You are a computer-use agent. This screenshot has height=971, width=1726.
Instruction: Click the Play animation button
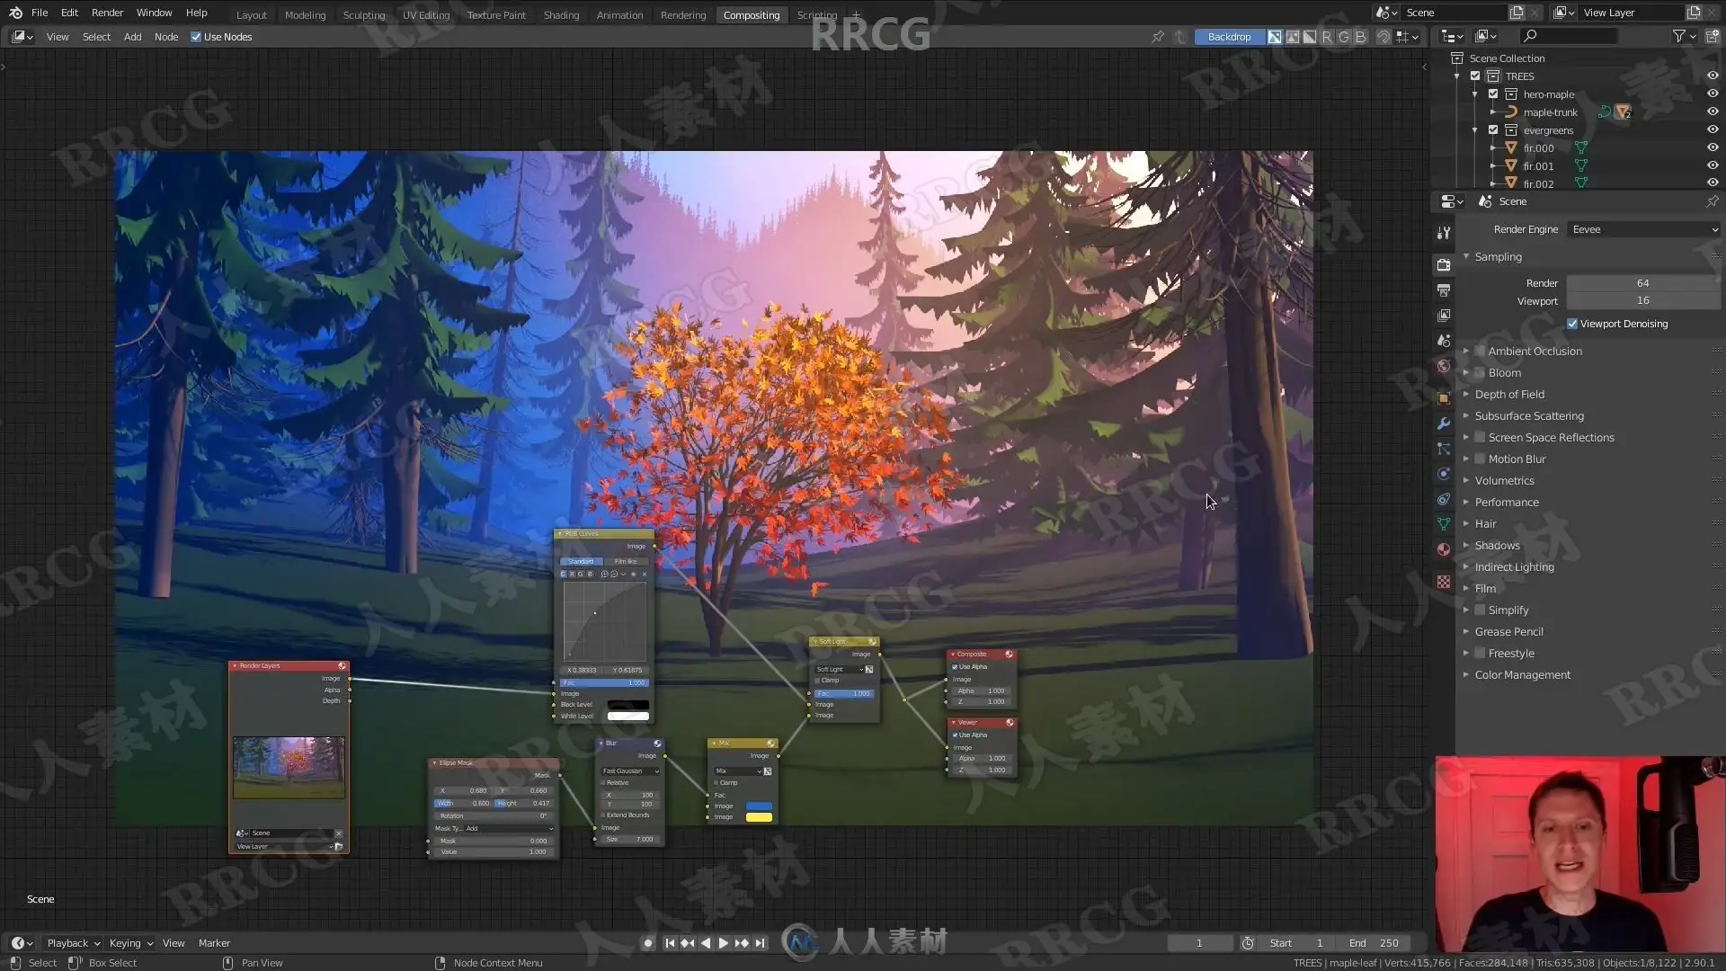(x=724, y=943)
